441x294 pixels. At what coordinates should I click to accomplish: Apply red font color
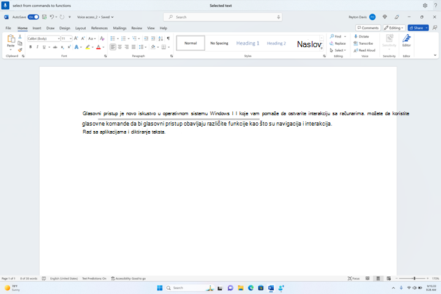[x=99, y=47]
